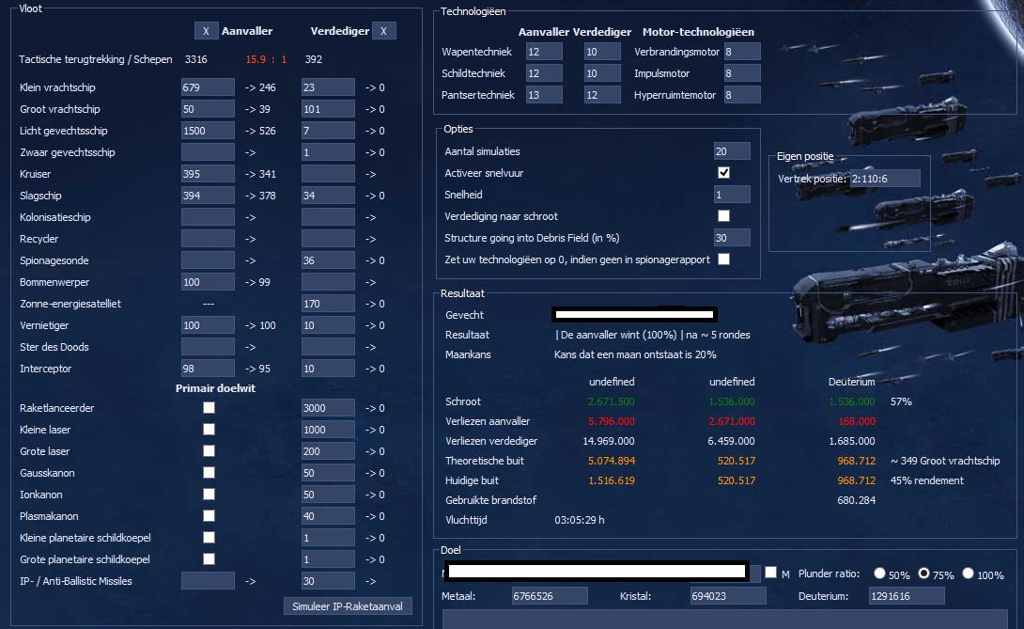This screenshot has width=1024, height=629.
Task: Click 'Kans dat een maan ontstaat is 20%'
Action: (x=635, y=354)
